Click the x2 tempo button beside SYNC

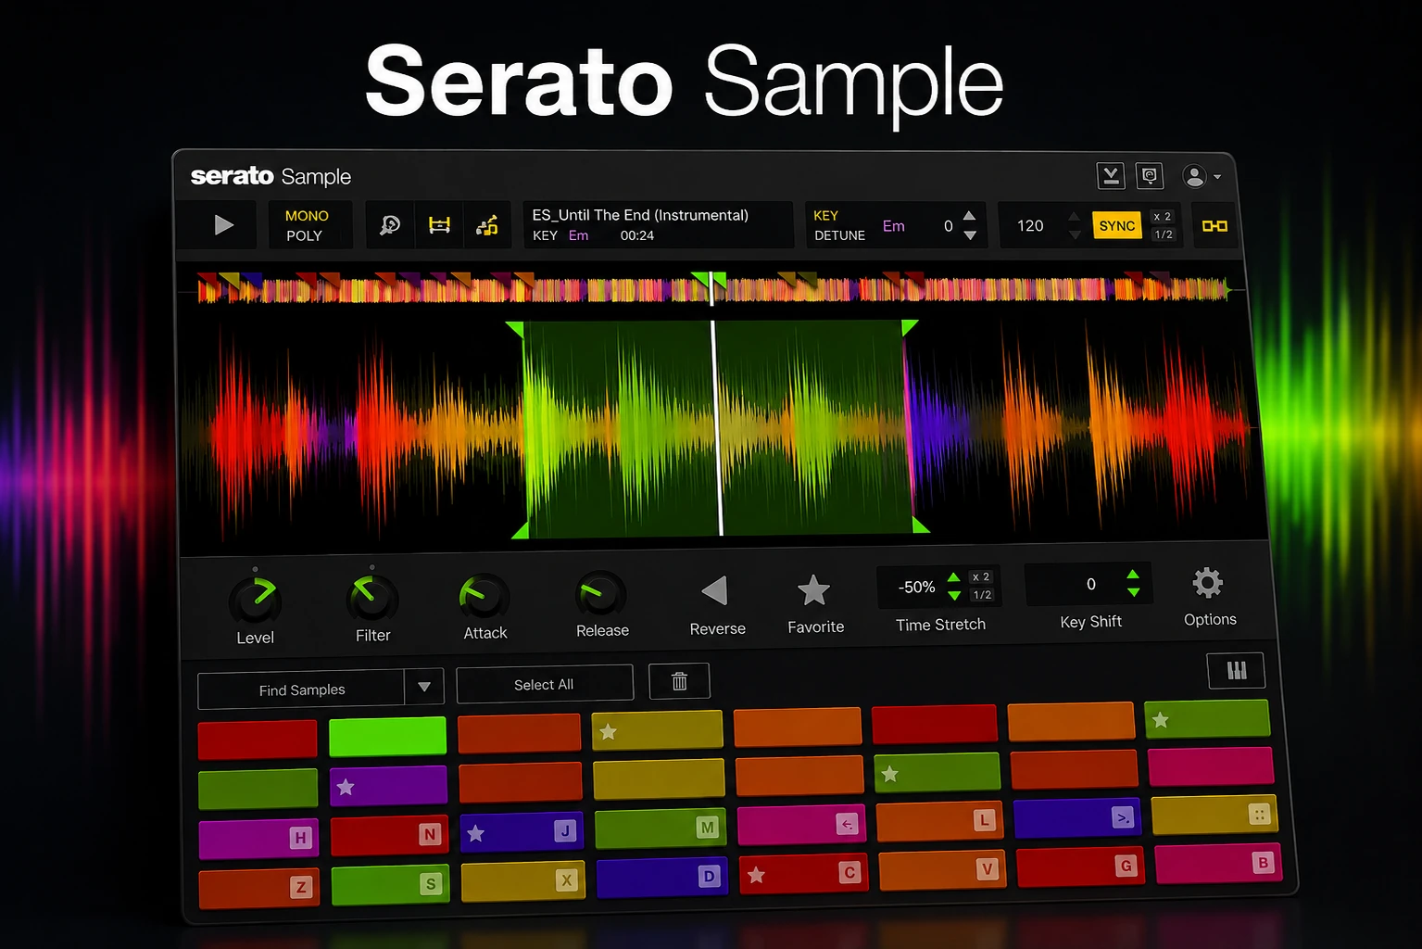coord(1163,217)
